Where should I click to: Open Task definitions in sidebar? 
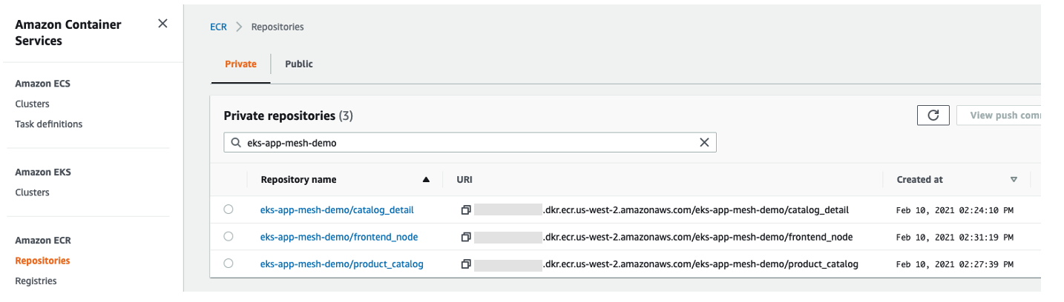(49, 124)
